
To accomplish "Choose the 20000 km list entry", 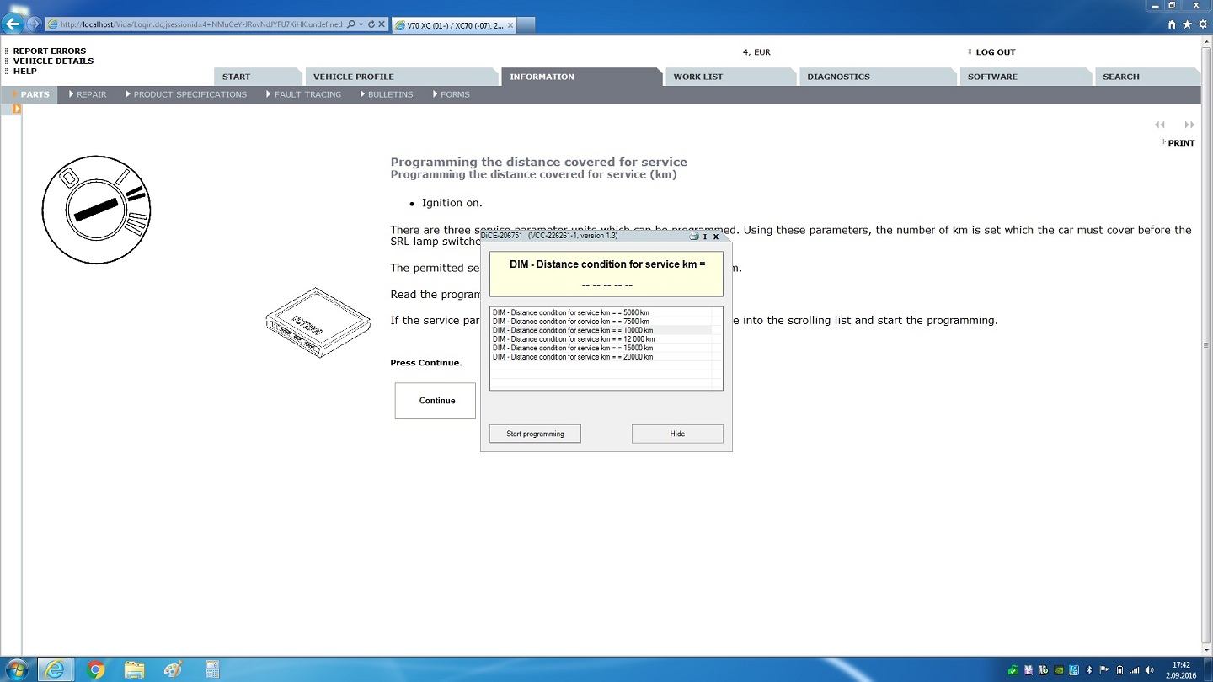I will click(573, 357).
